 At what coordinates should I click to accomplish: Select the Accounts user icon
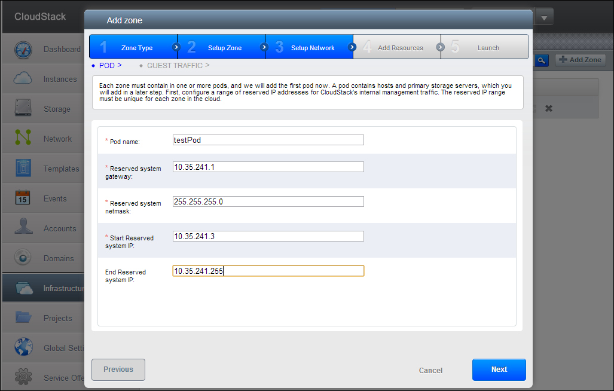(23, 228)
